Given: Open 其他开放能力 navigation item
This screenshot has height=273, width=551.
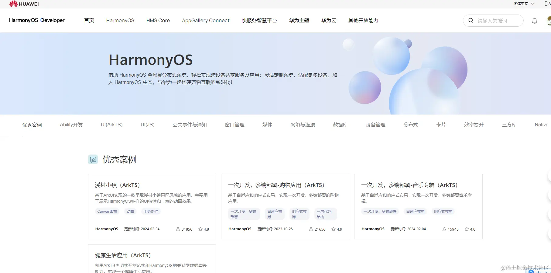Looking at the screenshot, I should click(x=363, y=20).
